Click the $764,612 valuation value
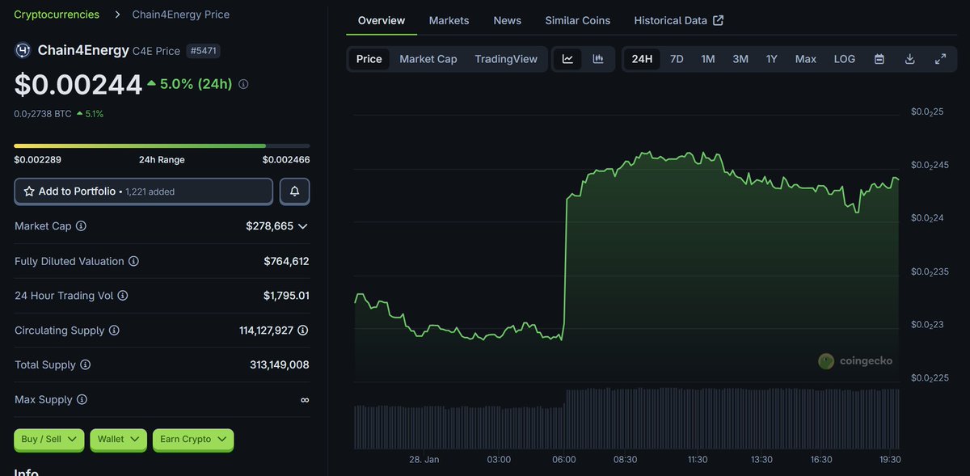The height and width of the screenshot is (476, 970). [286, 261]
